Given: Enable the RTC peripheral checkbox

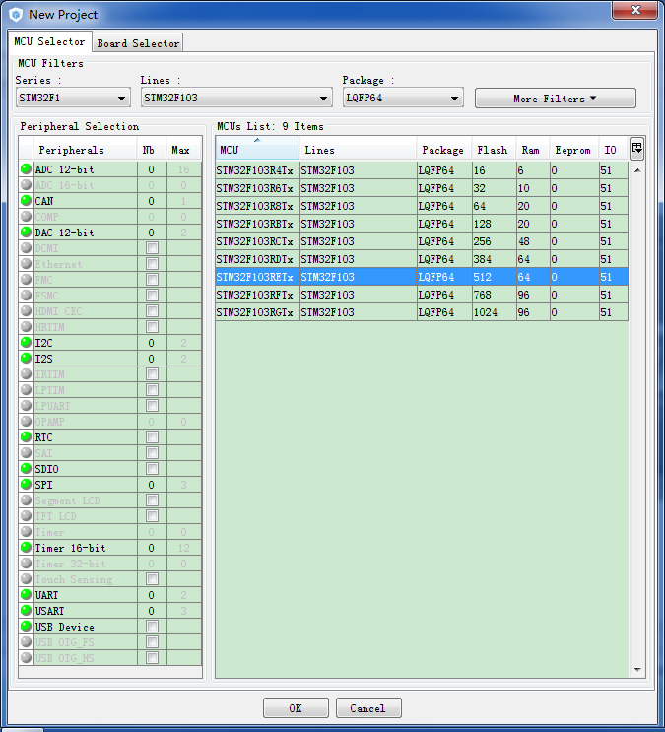Looking at the screenshot, I should 152,437.
